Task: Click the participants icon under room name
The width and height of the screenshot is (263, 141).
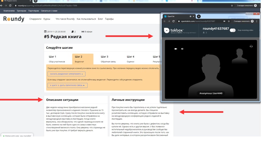Action: tap(204, 32)
